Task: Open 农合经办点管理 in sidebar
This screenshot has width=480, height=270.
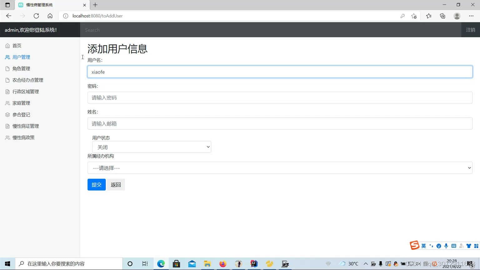Action: [x=28, y=80]
